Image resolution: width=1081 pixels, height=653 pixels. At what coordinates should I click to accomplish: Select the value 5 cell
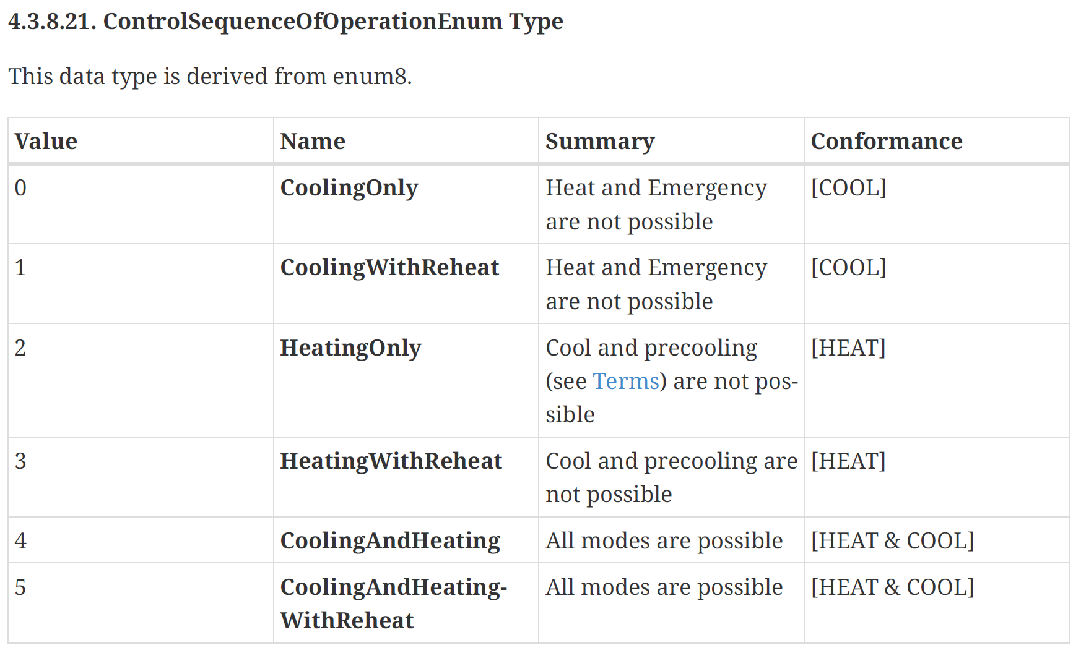20,587
